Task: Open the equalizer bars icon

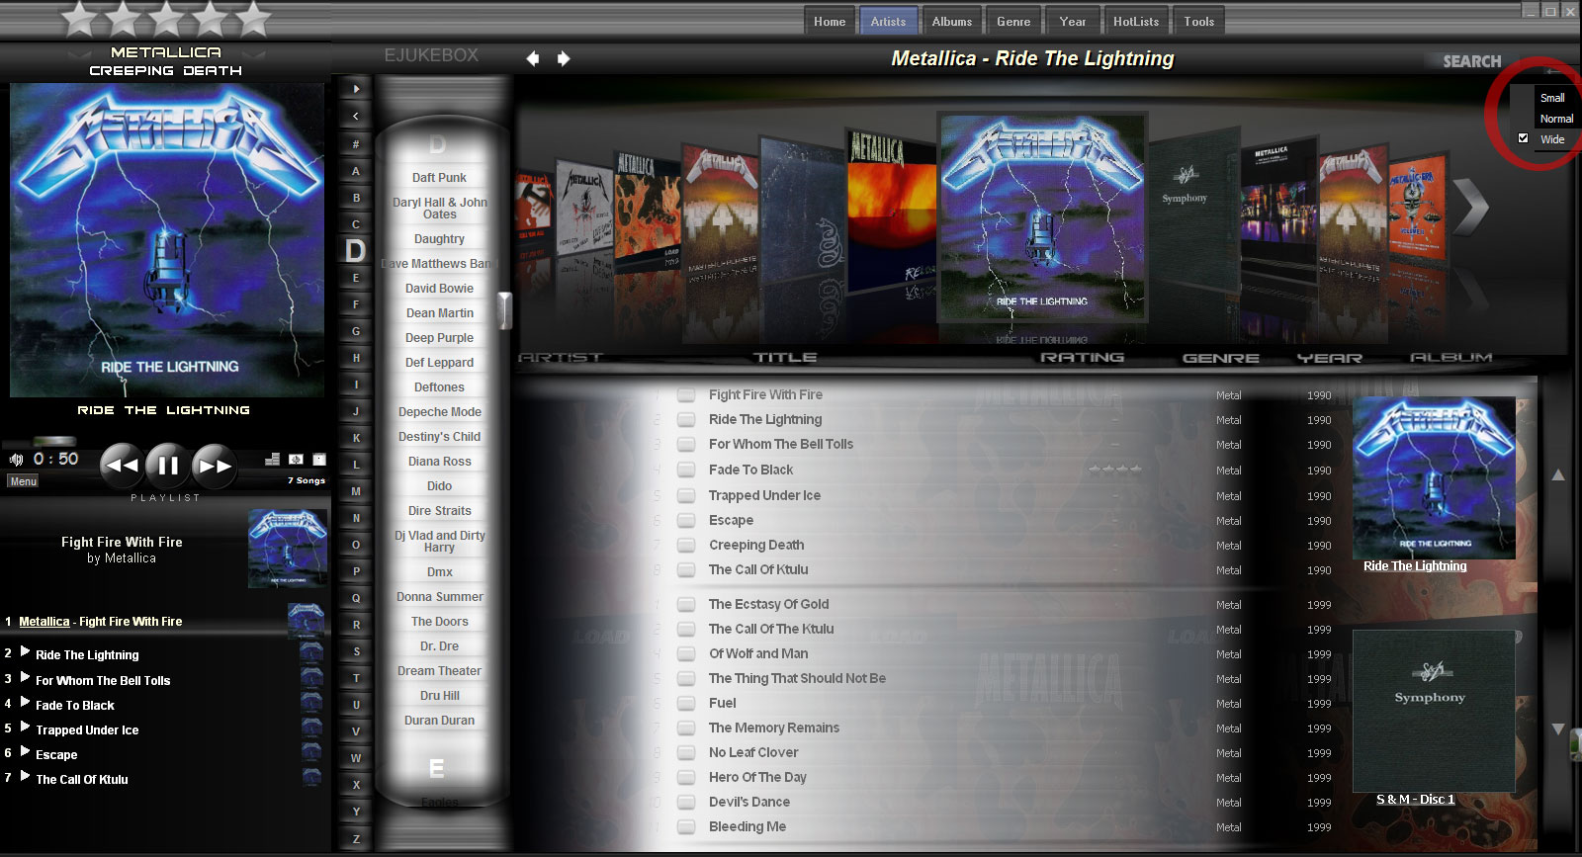Action: click(x=272, y=459)
